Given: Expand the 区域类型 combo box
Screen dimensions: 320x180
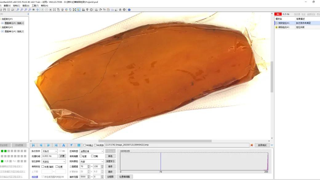Looking at the screenshot, I should [x=92, y=151].
